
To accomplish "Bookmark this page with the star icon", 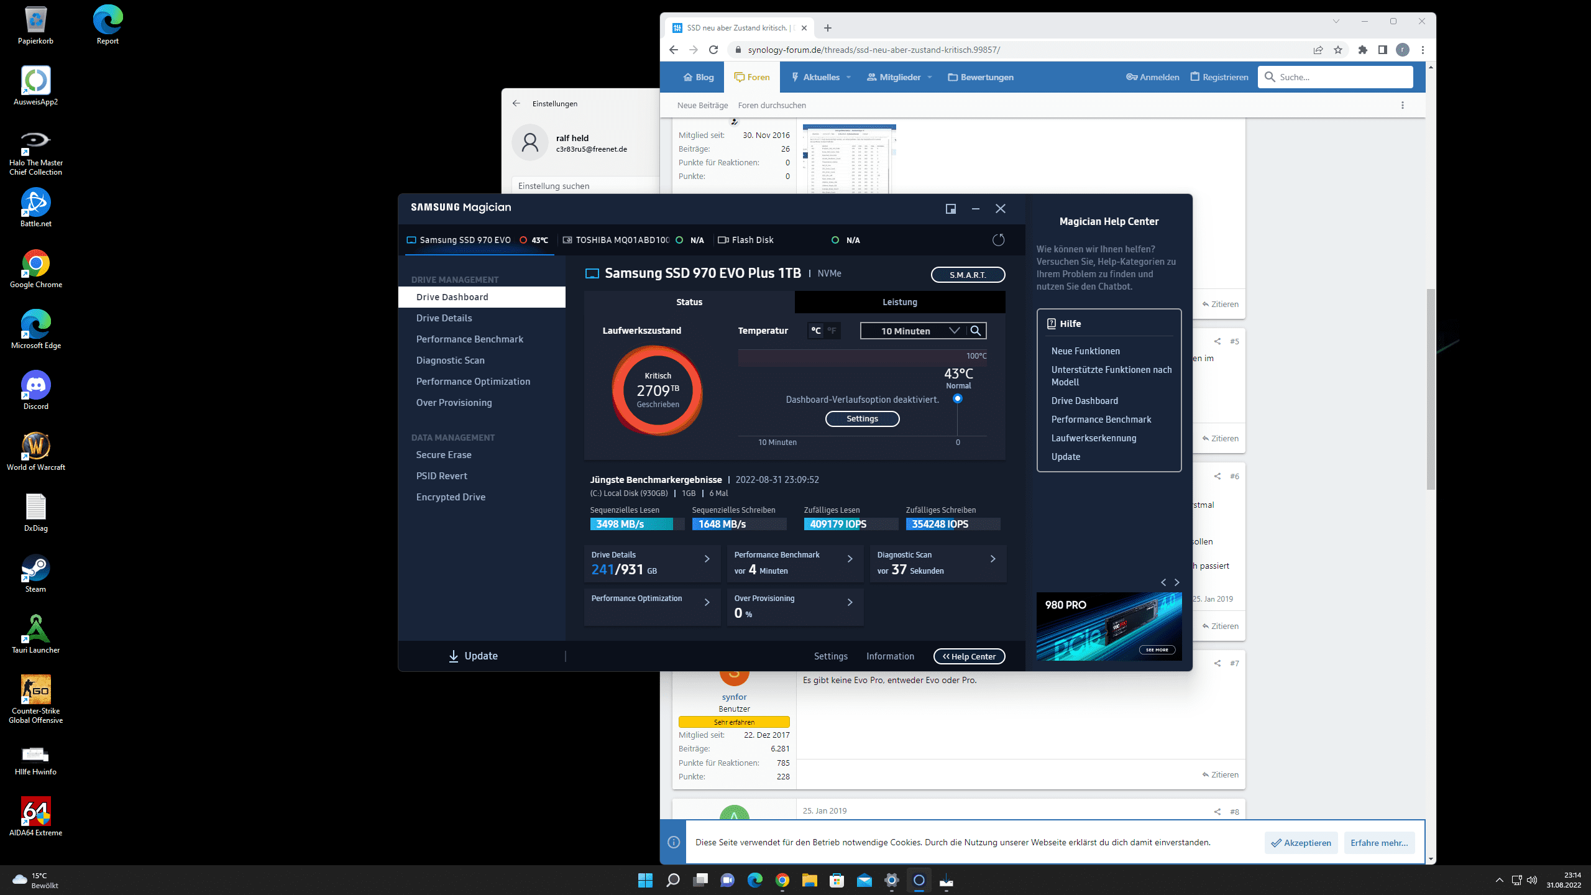I will pyautogui.click(x=1338, y=50).
